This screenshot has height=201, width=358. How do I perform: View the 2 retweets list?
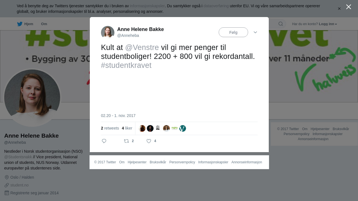110,128
